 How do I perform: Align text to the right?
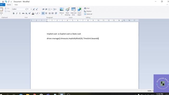pyautogui.click(x=49, y=13)
